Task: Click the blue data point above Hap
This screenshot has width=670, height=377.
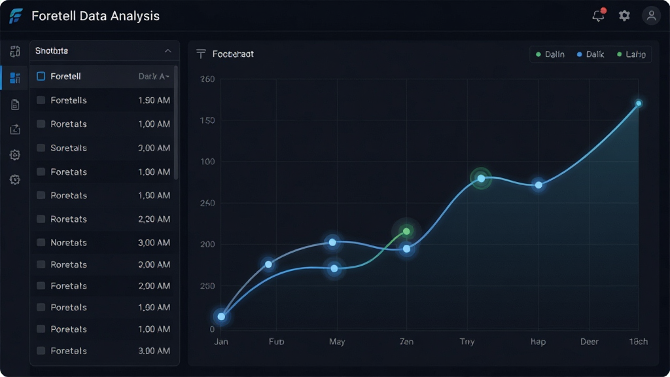Action: 539,185
